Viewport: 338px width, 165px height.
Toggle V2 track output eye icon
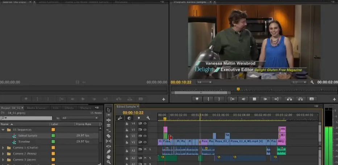point(145,136)
